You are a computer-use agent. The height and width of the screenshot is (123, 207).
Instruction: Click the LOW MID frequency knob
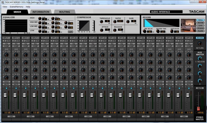(x=53, y=27)
